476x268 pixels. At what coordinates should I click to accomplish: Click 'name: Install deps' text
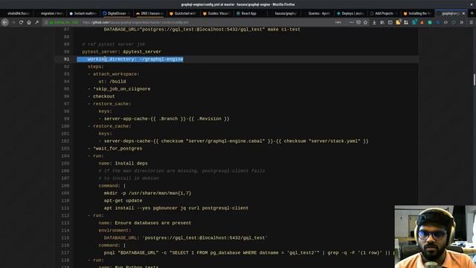coord(123,164)
